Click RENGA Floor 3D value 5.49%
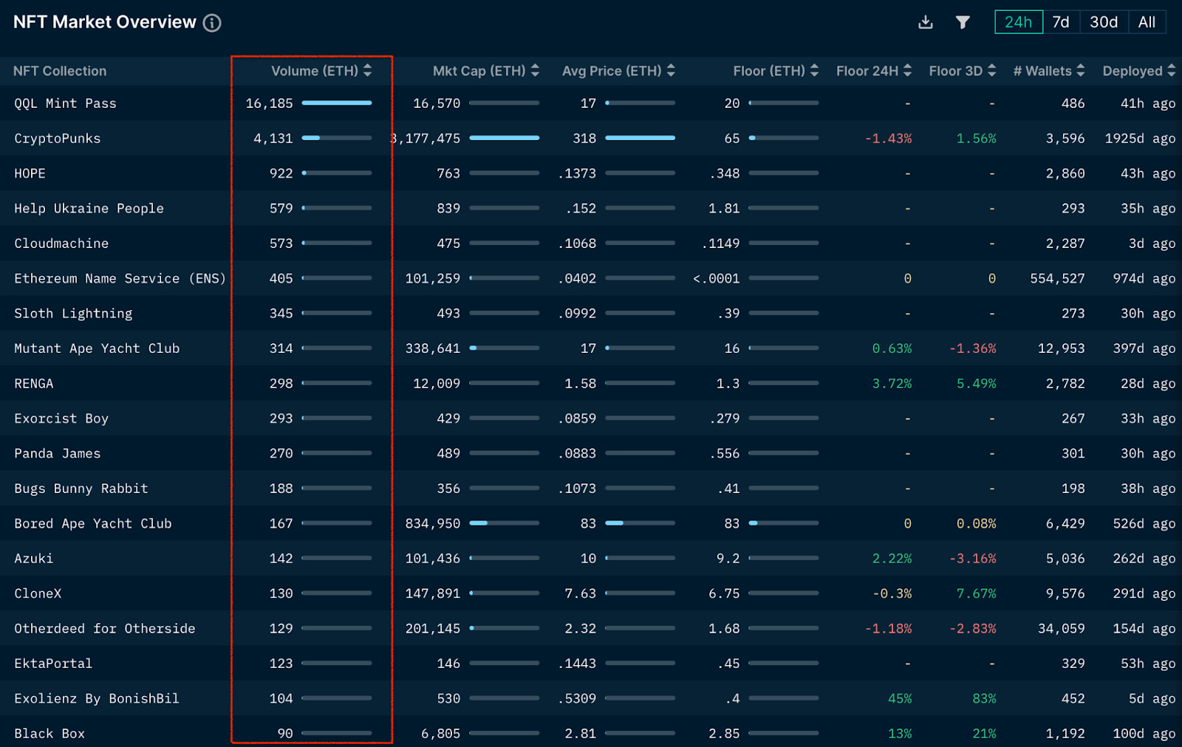The width and height of the screenshot is (1182, 747). coord(976,384)
